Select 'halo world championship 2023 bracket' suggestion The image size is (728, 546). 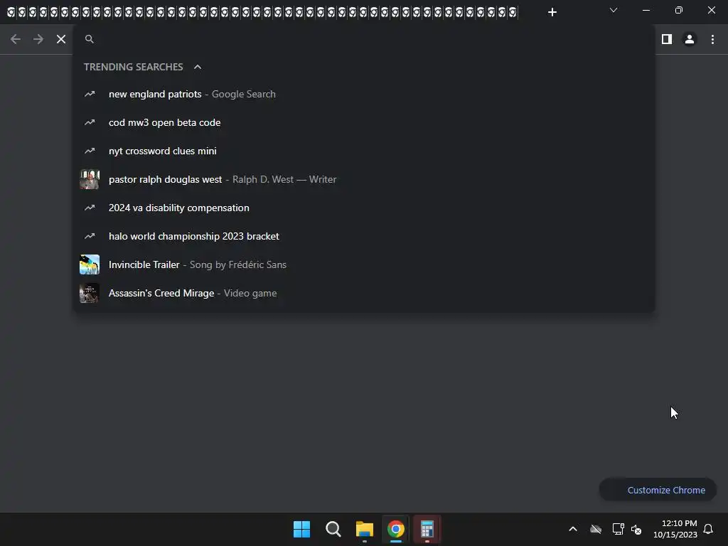363,236
